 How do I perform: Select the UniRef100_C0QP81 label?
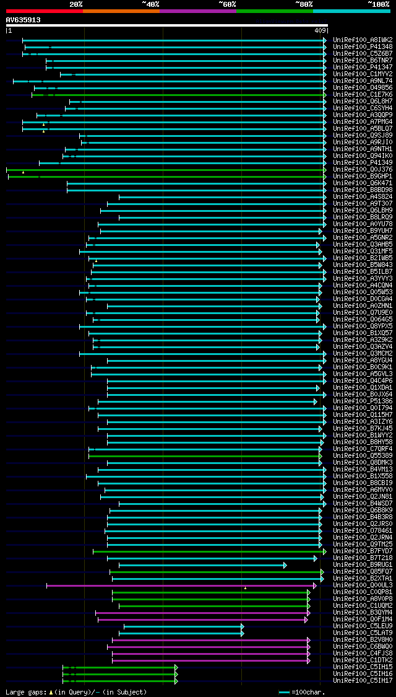(363, 592)
